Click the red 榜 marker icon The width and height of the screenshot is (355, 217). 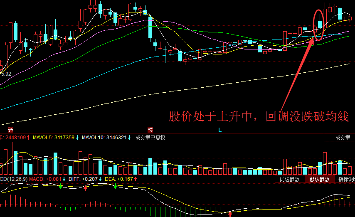[x=150, y=130]
